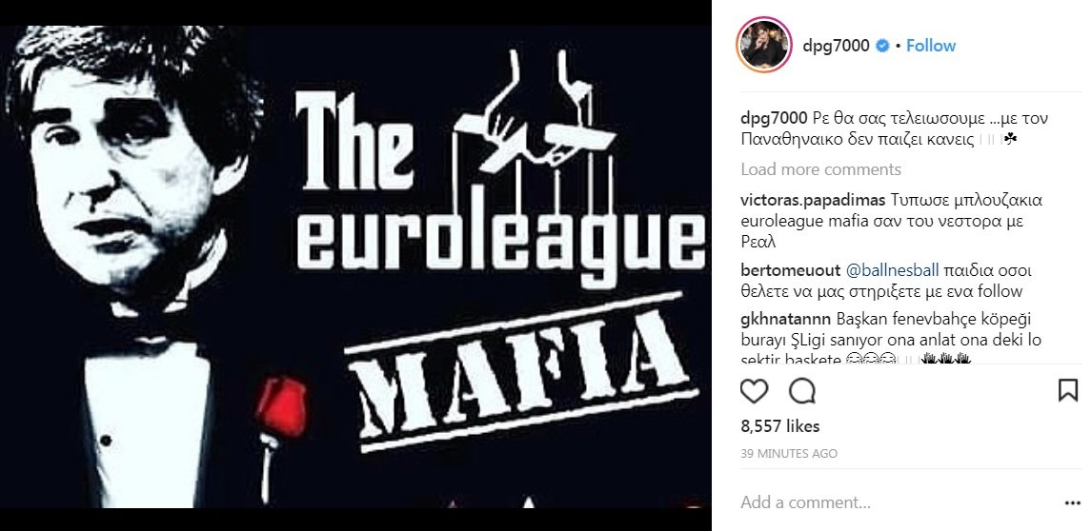This screenshot has height=531, width=1091.
Task: Expand Load more comments
Action: pos(821,169)
